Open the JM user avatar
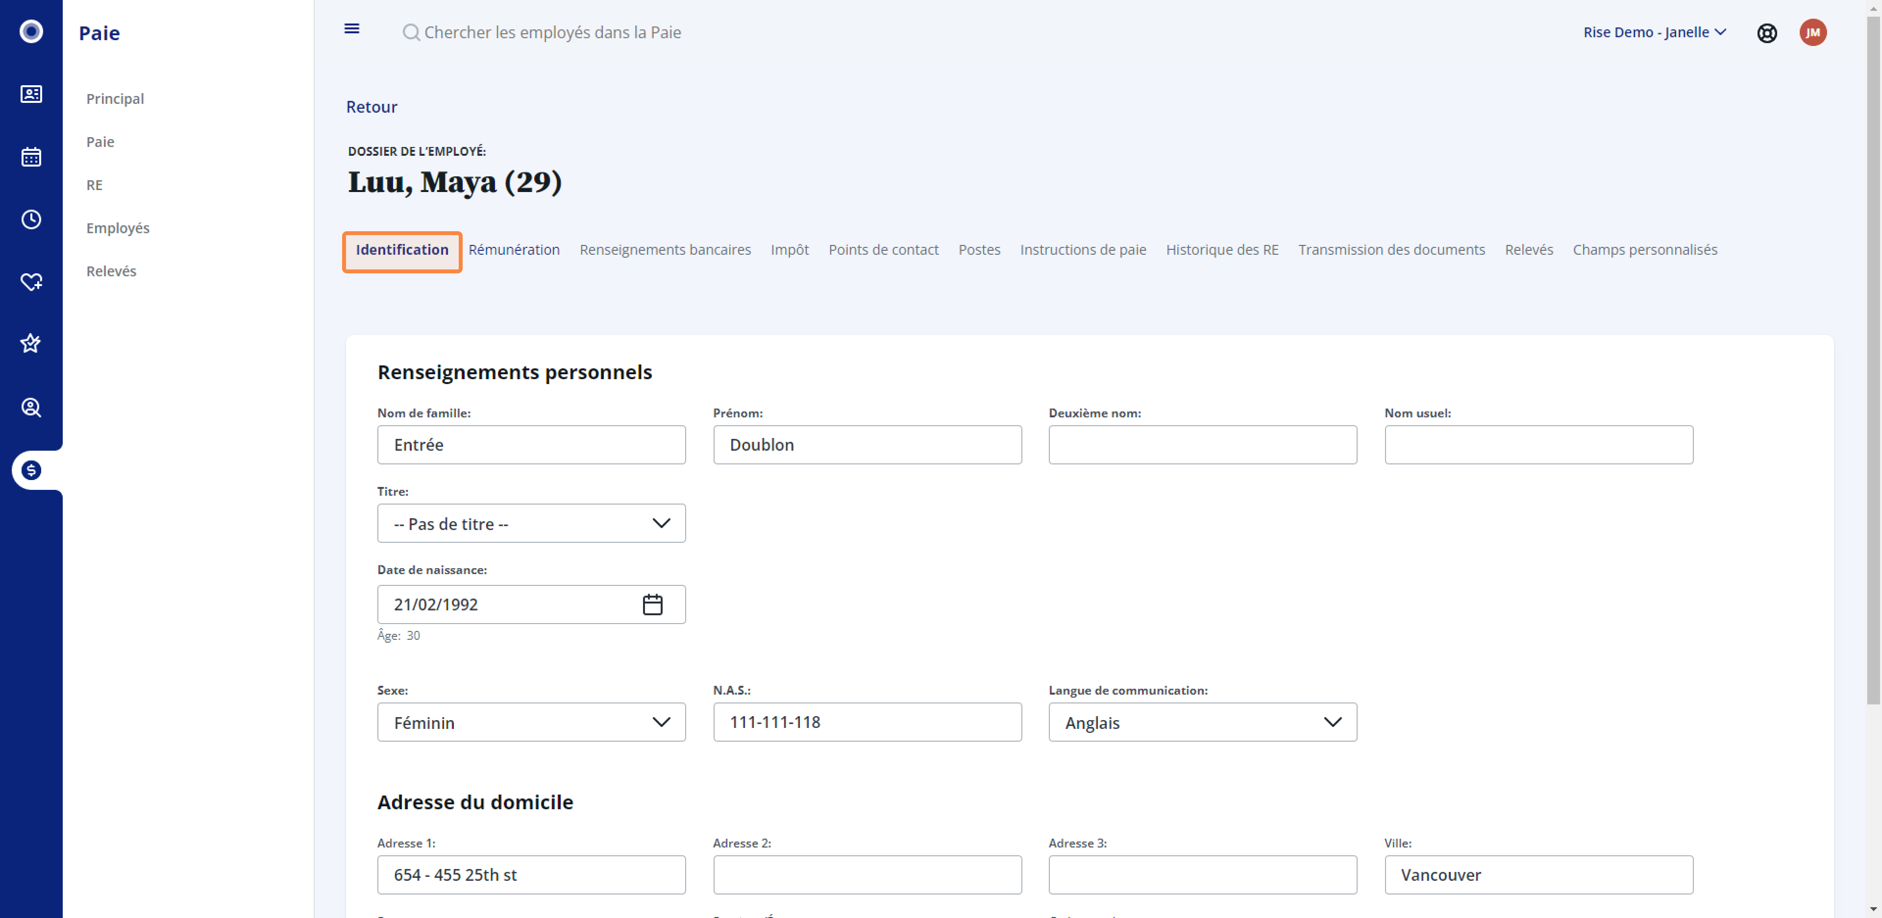This screenshot has height=918, width=1882. click(x=1812, y=32)
